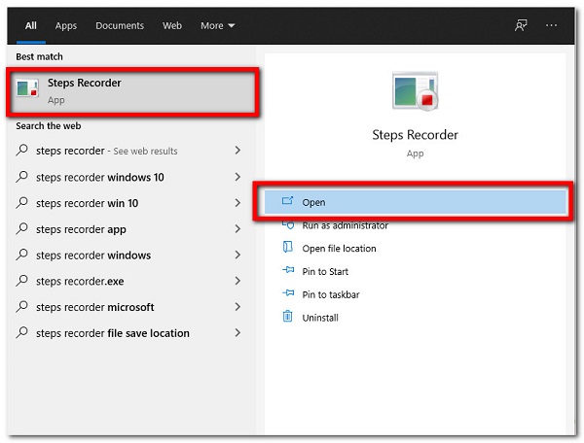
Task: Switch to the Web tab
Action: coord(172,25)
